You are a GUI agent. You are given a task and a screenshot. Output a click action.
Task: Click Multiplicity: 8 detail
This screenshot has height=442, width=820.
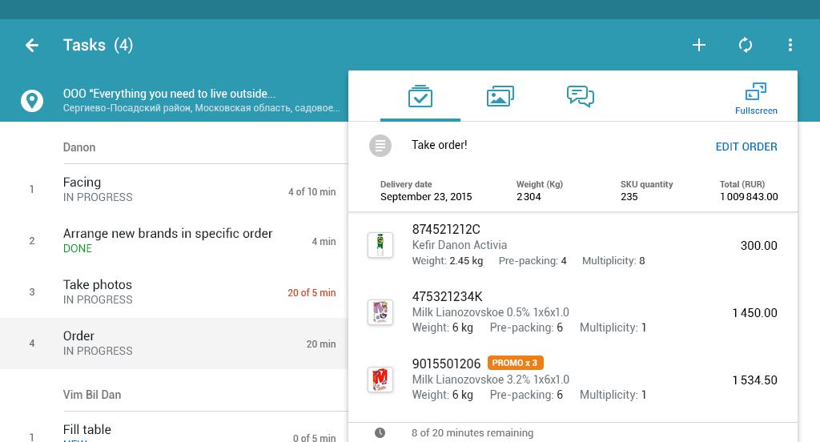613,261
